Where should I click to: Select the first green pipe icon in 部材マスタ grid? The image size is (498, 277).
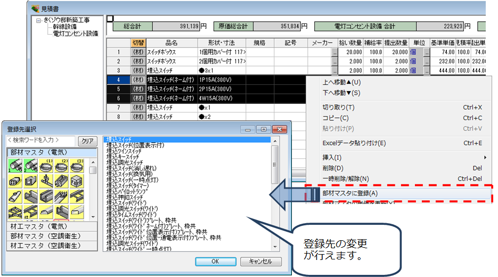point(15,166)
